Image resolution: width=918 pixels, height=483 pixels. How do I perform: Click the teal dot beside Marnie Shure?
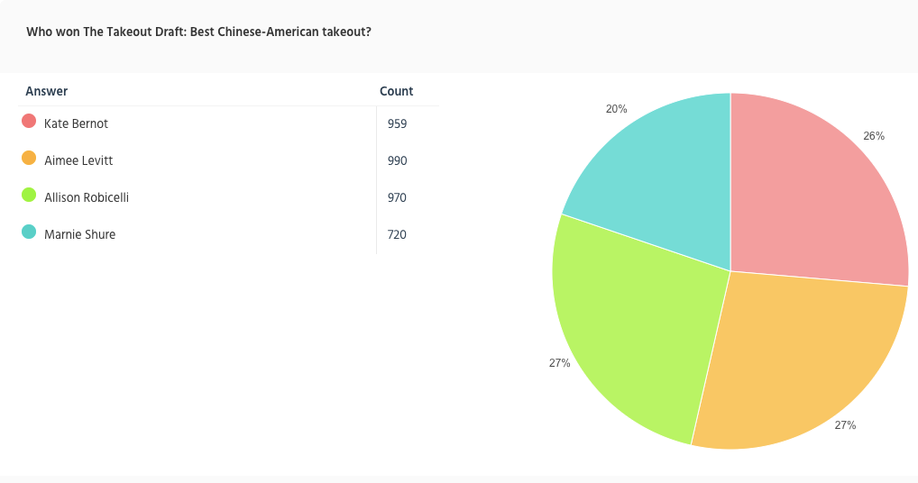coord(29,232)
